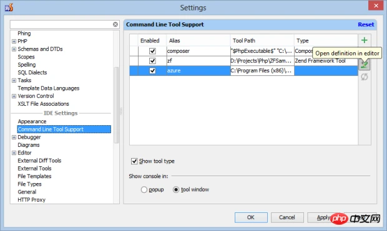Open the Appearance settings page
The width and height of the screenshot is (387, 231).
[x=32, y=121]
